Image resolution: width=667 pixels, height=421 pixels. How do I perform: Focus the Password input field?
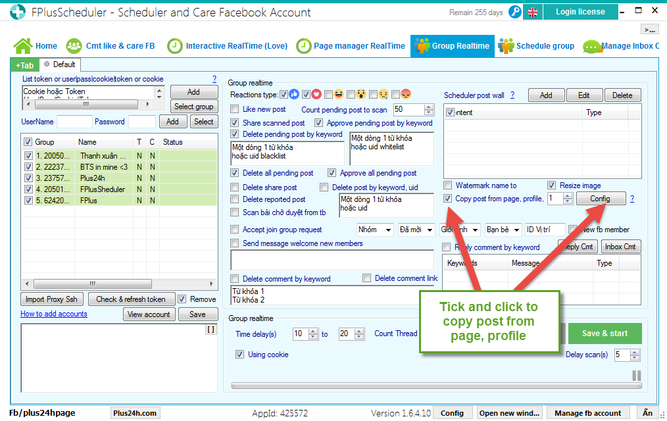[x=142, y=122]
